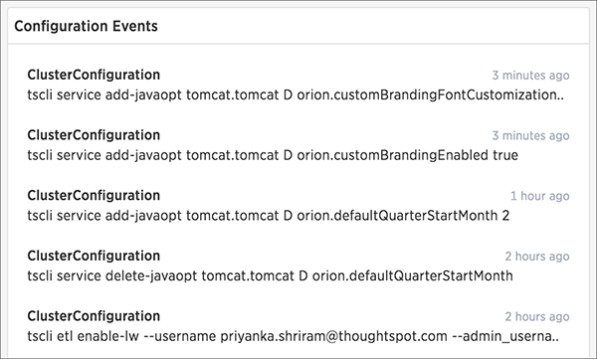This screenshot has height=359, width=597.
Task: Open the first ClusterConfiguration event heading
Action: tap(94, 75)
